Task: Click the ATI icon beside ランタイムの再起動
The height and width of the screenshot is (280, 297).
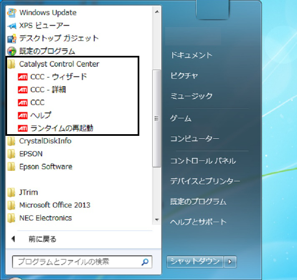Action: [23, 128]
